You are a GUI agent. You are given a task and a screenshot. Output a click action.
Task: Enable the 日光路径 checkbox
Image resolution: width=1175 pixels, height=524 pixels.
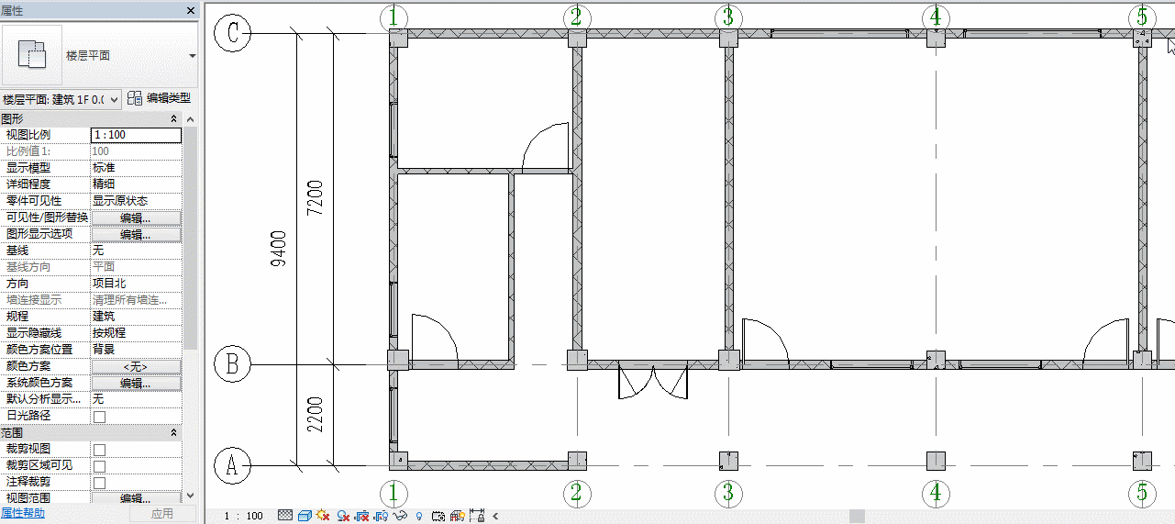(99, 417)
